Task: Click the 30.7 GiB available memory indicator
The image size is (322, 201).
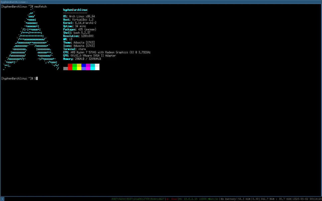Action: (285, 199)
